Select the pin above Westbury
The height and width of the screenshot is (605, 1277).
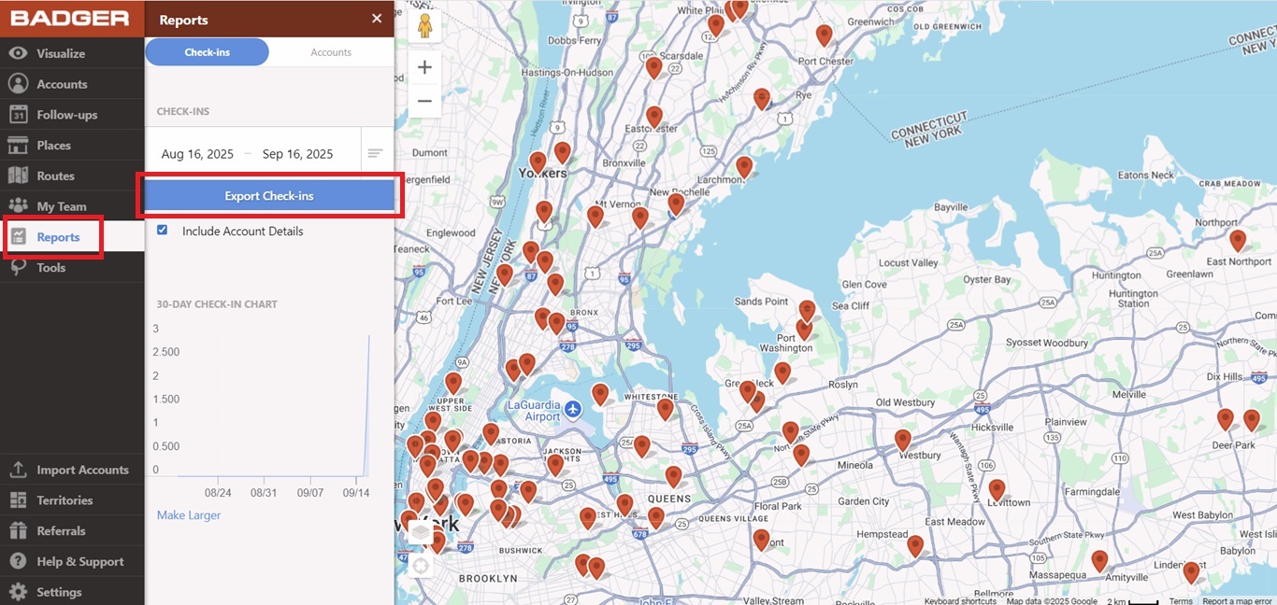click(x=902, y=440)
